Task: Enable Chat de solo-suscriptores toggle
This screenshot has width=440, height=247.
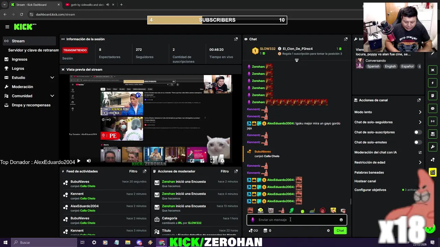Action: tap(417, 132)
